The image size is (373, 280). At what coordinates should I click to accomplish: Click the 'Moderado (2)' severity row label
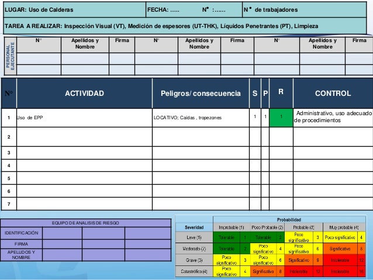click(x=194, y=249)
